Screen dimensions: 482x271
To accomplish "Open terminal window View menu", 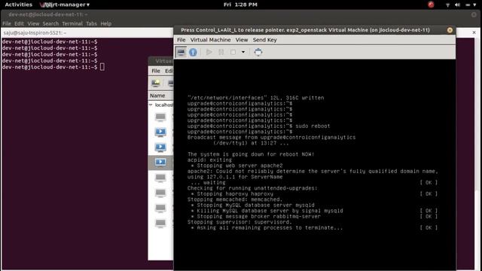I will tap(33, 23).
